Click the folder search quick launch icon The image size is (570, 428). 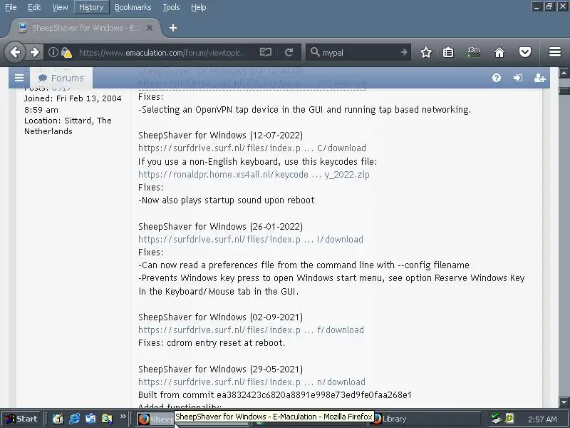[108, 419]
